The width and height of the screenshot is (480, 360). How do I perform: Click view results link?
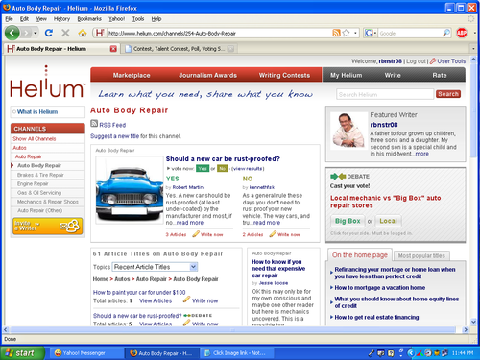248,169
